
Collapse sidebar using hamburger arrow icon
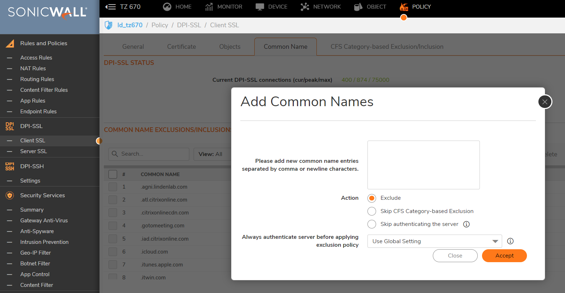pos(110,7)
